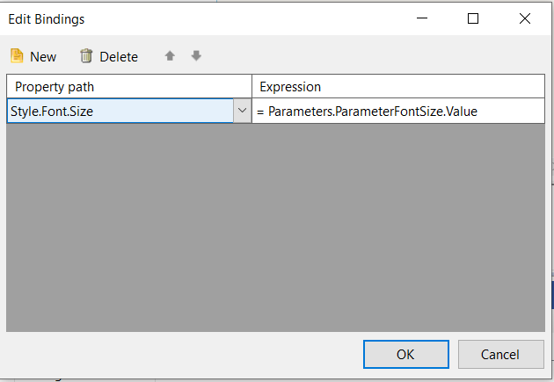
Task: Click the Delete trash can icon
Action: pyautogui.click(x=86, y=56)
